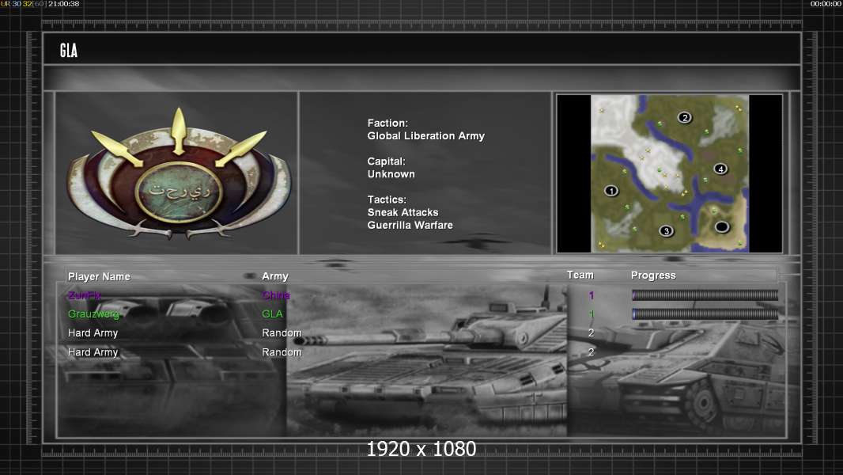Click Grauzwerg's loading progress bar
Viewport: 843px width, 475px height.
(x=705, y=314)
